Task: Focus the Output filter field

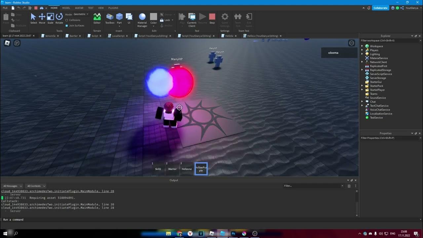Action: [x=313, y=186]
